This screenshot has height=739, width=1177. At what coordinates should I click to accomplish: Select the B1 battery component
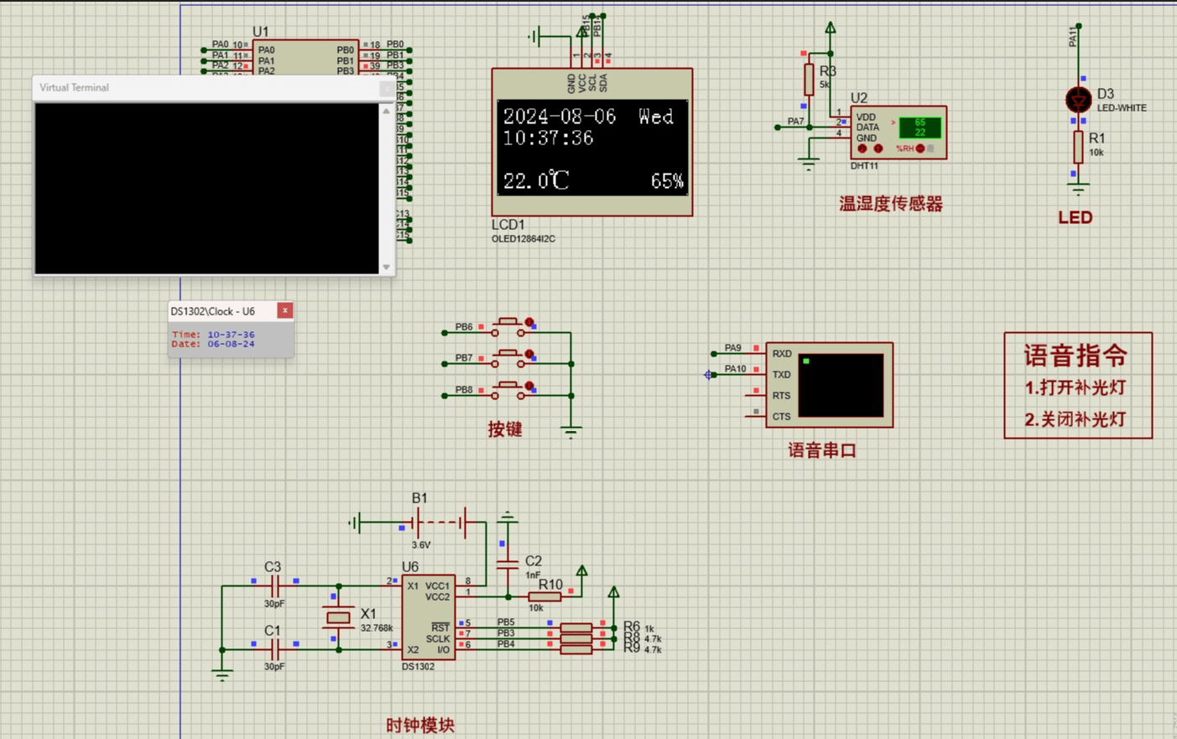(x=440, y=523)
